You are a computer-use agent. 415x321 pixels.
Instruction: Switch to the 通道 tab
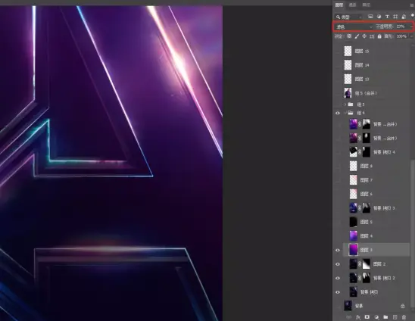tap(352, 5)
